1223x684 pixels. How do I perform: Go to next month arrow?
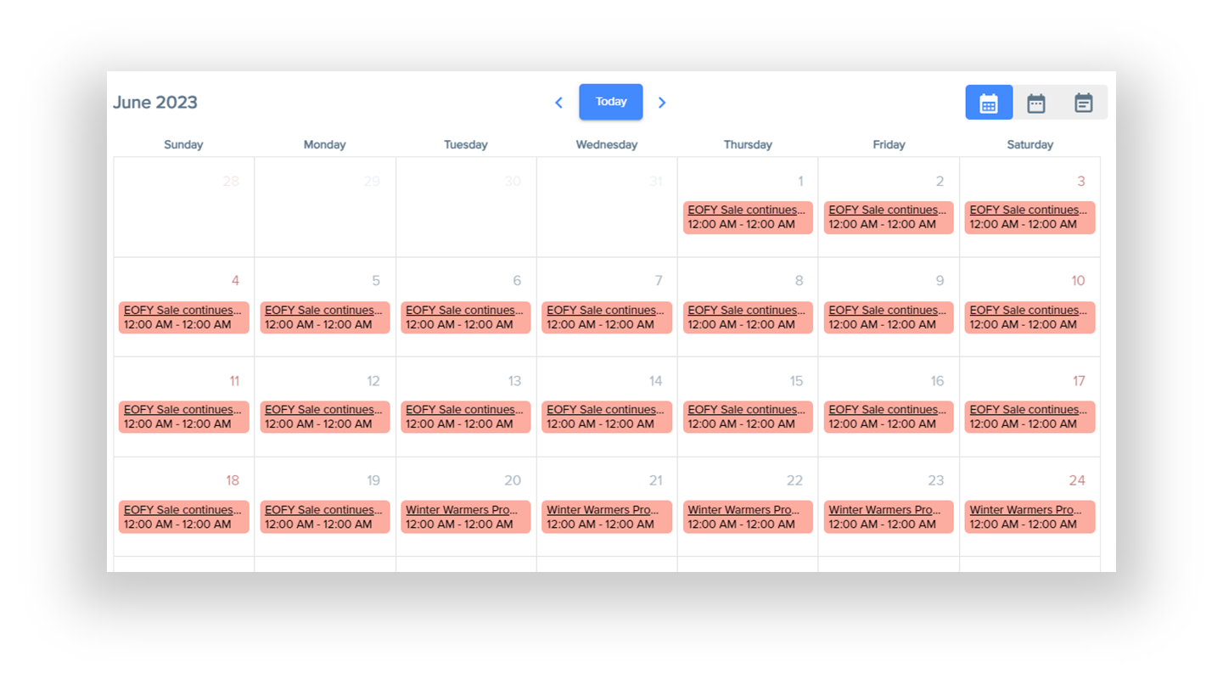click(662, 103)
